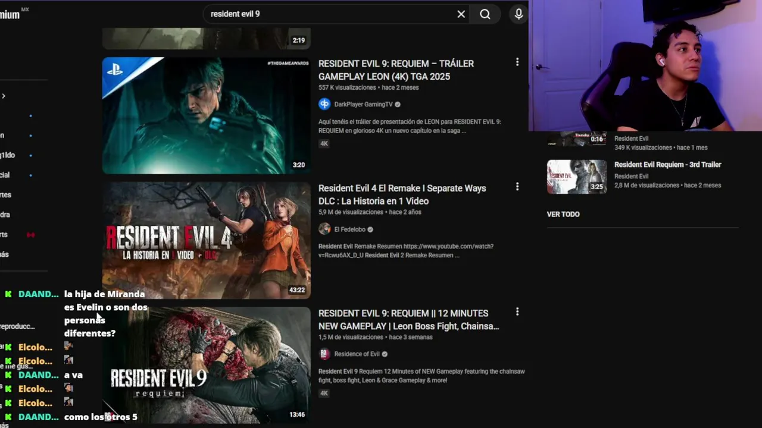Click the El Fedelobo channel name
This screenshot has width=762, height=428.
pos(349,229)
